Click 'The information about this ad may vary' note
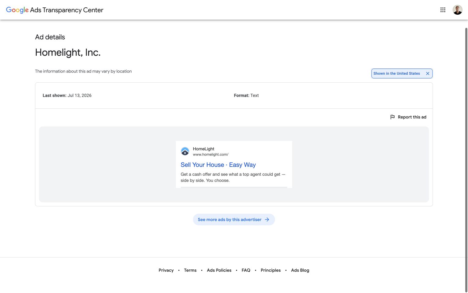Image resolution: width=468 pixels, height=293 pixels. tap(83, 71)
